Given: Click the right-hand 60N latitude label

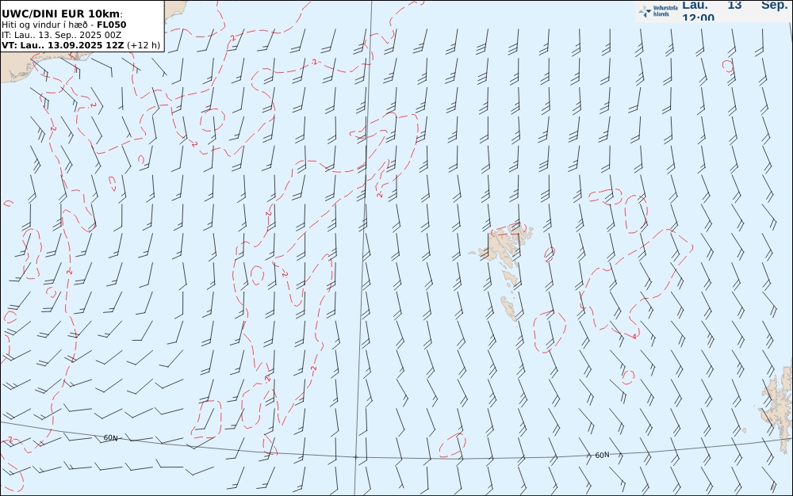Looking at the screenshot, I should click(x=602, y=455).
